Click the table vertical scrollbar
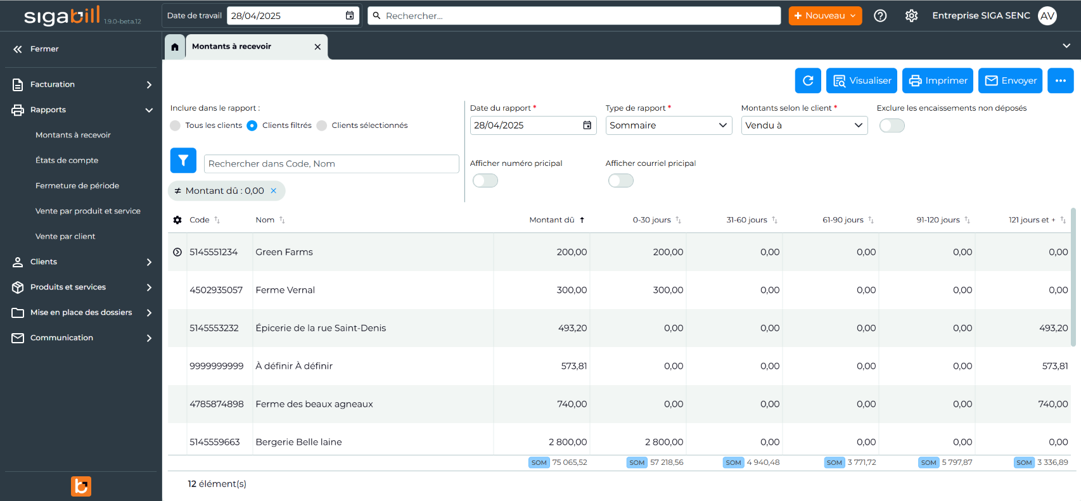The image size is (1081, 501). [x=1073, y=277]
